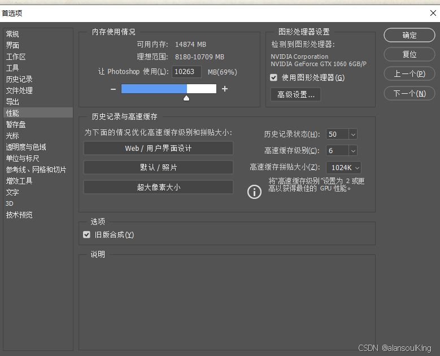This screenshot has height=356, width=440.
Task: Open GPU 高级设置... button
Action: coord(295,94)
